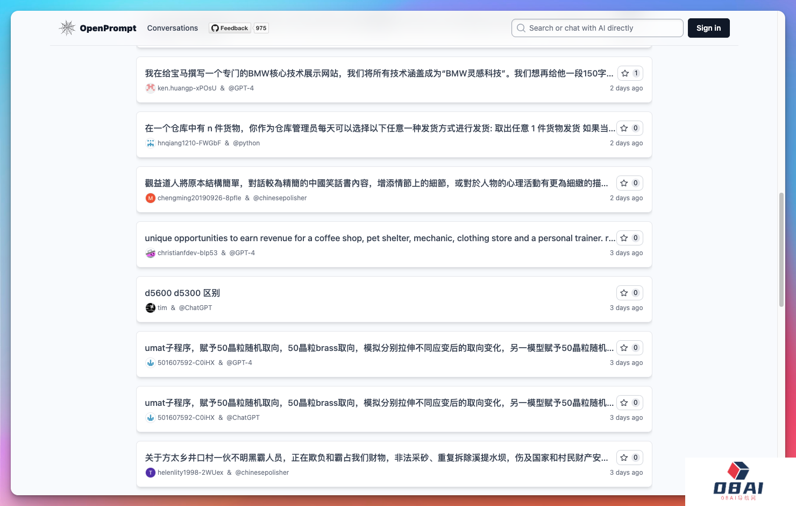Image resolution: width=796 pixels, height=506 pixels.
Task: Open the 975 star count badge
Action: pyautogui.click(x=261, y=28)
